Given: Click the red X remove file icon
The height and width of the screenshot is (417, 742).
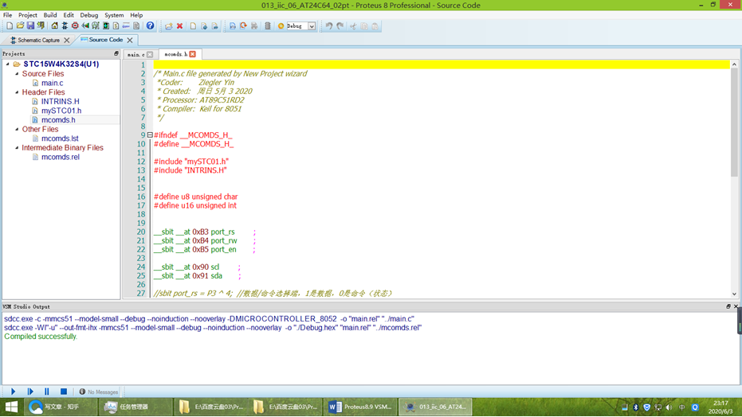Looking at the screenshot, I should point(179,26).
